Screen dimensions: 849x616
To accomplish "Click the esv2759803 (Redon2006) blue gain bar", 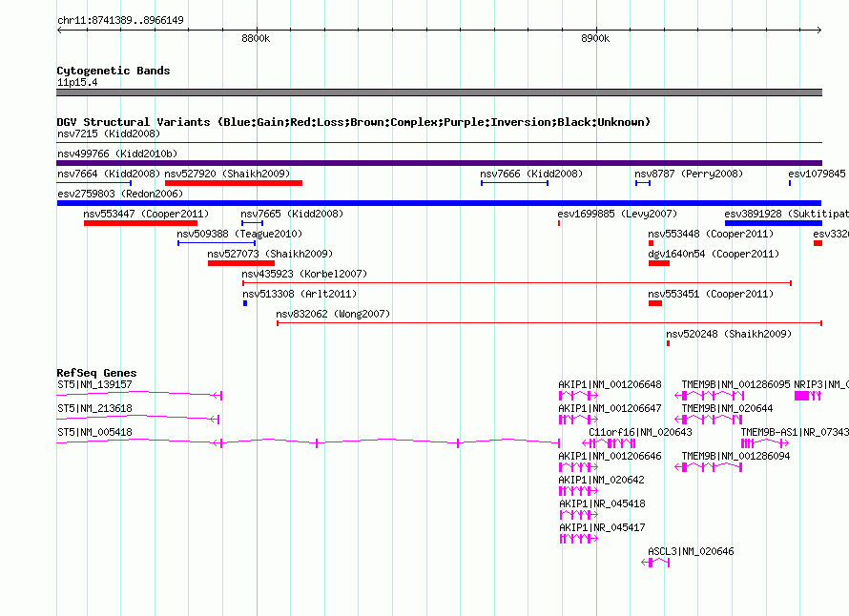I will pyautogui.click(x=439, y=203).
